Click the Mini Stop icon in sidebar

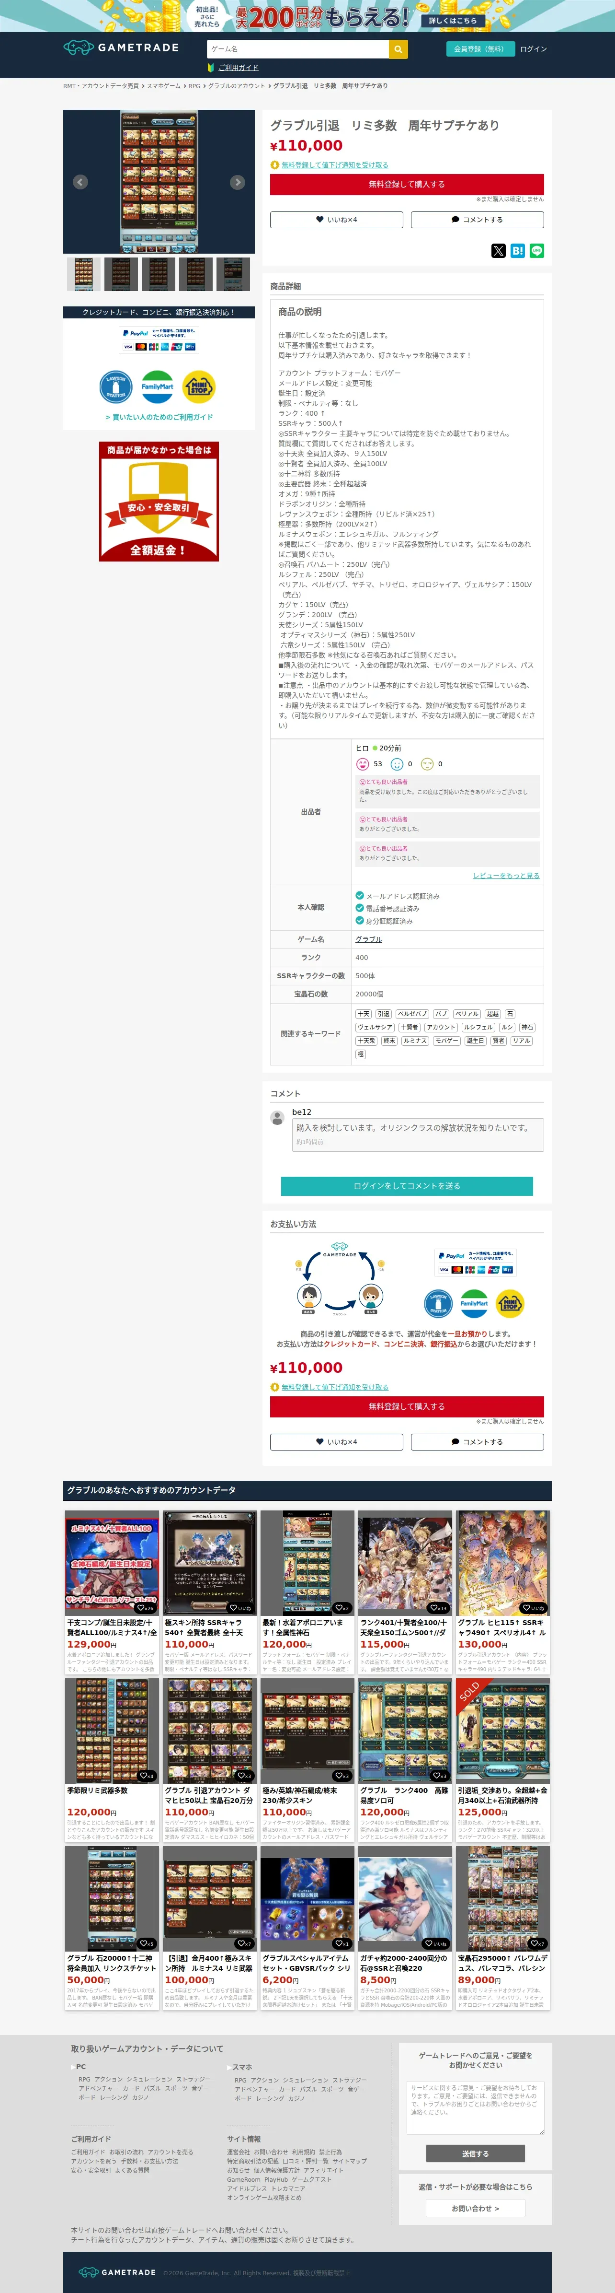point(199,386)
